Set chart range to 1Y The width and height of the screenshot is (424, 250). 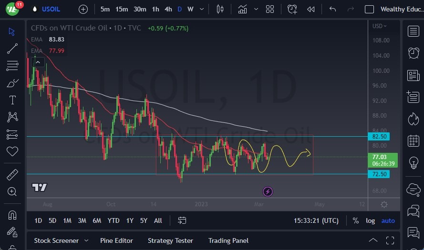pos(130,220)
